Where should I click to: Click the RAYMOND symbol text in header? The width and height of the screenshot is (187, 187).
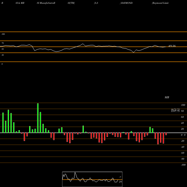[x=126, y=3]
